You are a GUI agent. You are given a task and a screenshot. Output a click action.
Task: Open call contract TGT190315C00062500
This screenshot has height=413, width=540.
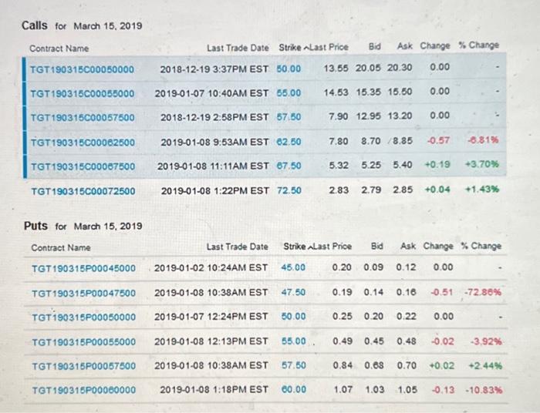[83, 143]
